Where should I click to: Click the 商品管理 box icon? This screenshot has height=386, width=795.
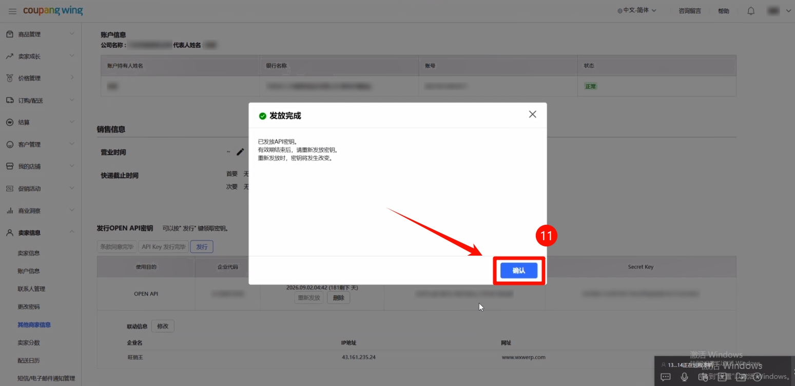(x=9, y=34)
